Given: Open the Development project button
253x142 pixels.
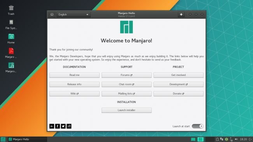Looking at the screenshot, I should point(178,84).
